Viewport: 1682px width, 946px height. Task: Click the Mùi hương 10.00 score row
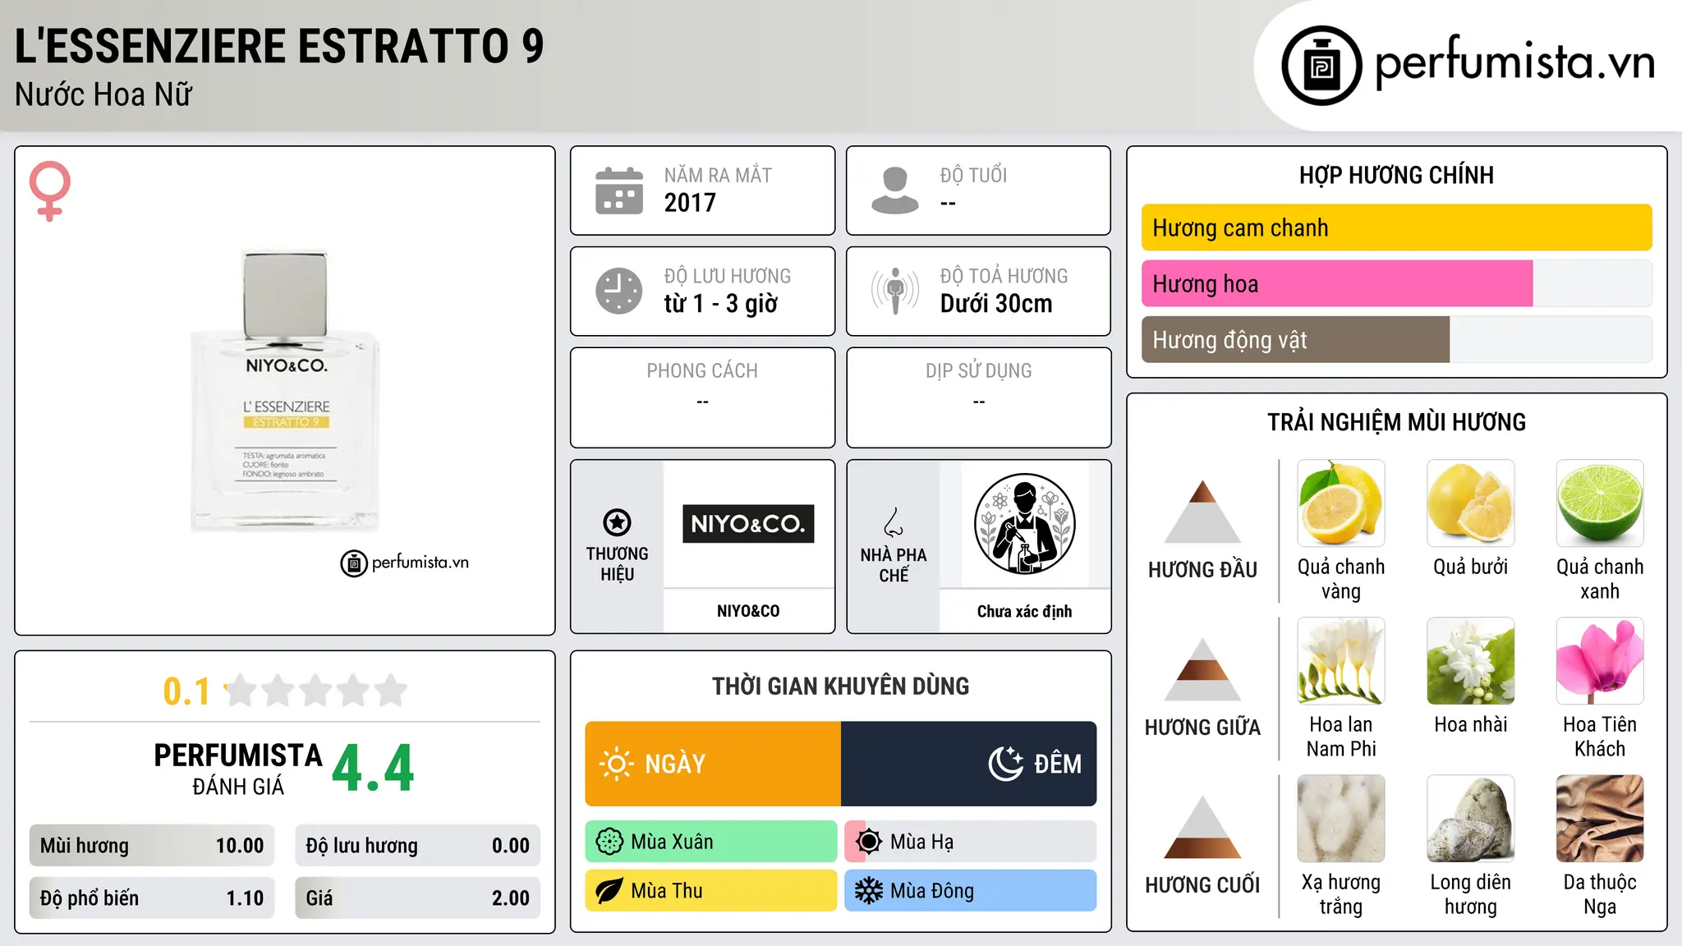[x=152, y=846]
